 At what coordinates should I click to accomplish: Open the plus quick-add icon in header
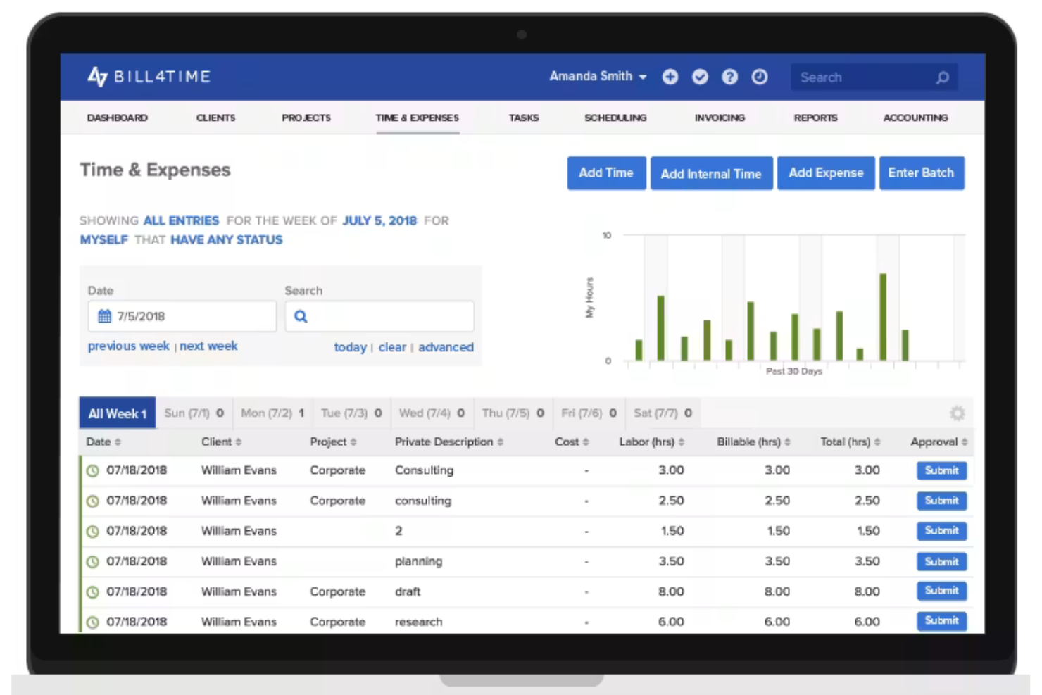[x=670, y=77]
